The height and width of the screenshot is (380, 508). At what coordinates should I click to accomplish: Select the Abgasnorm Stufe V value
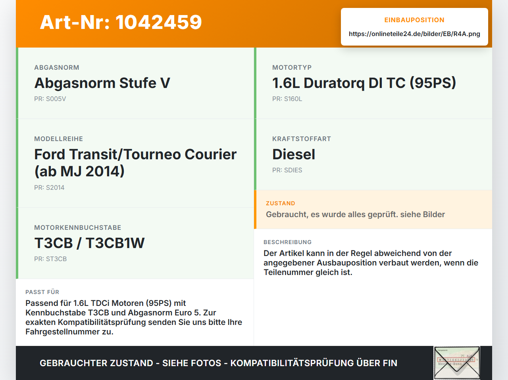[x=102, y=83]
